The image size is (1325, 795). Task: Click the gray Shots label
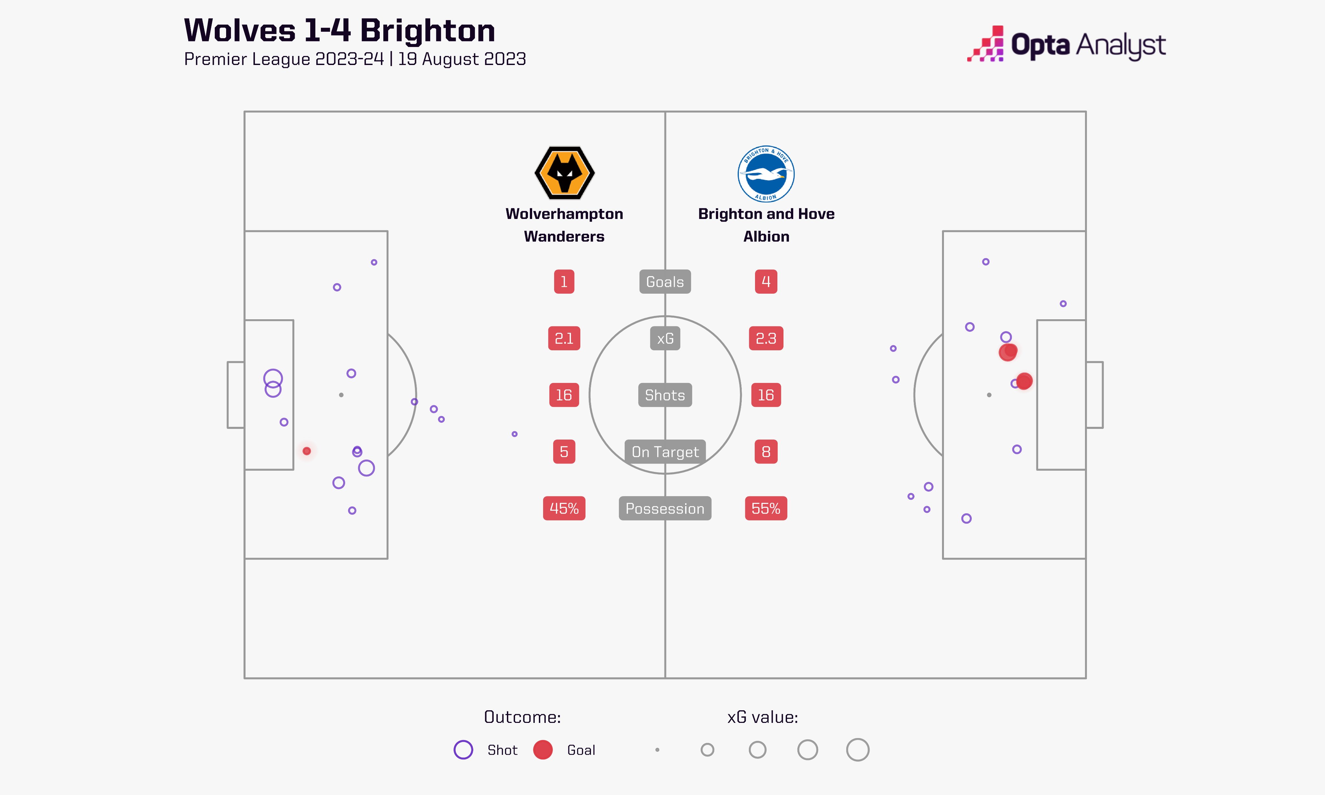click(665, 395)
